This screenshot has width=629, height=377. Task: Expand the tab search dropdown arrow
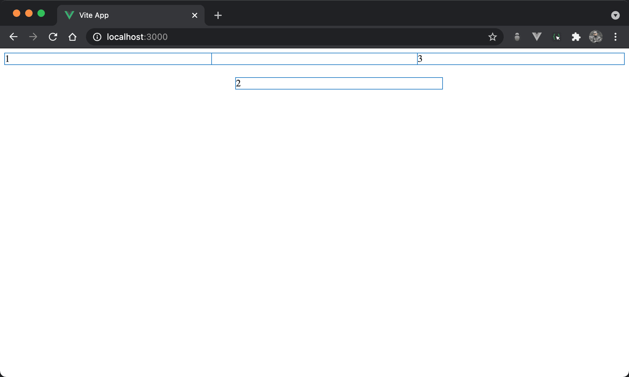(615, 15)
